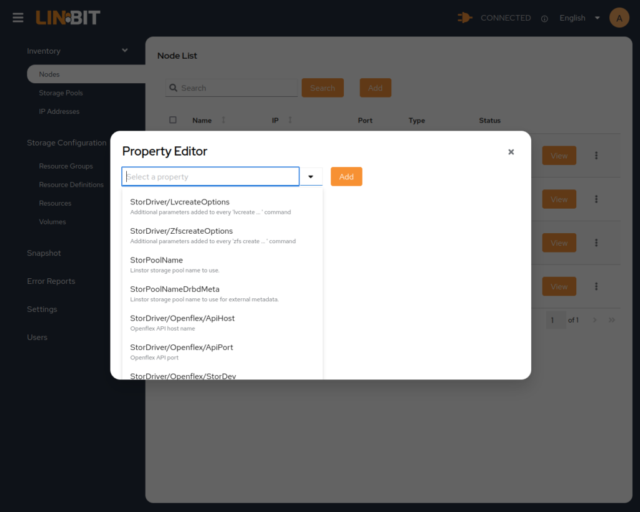
Task: Open the English language dropdown
Action: pos(579,18)
